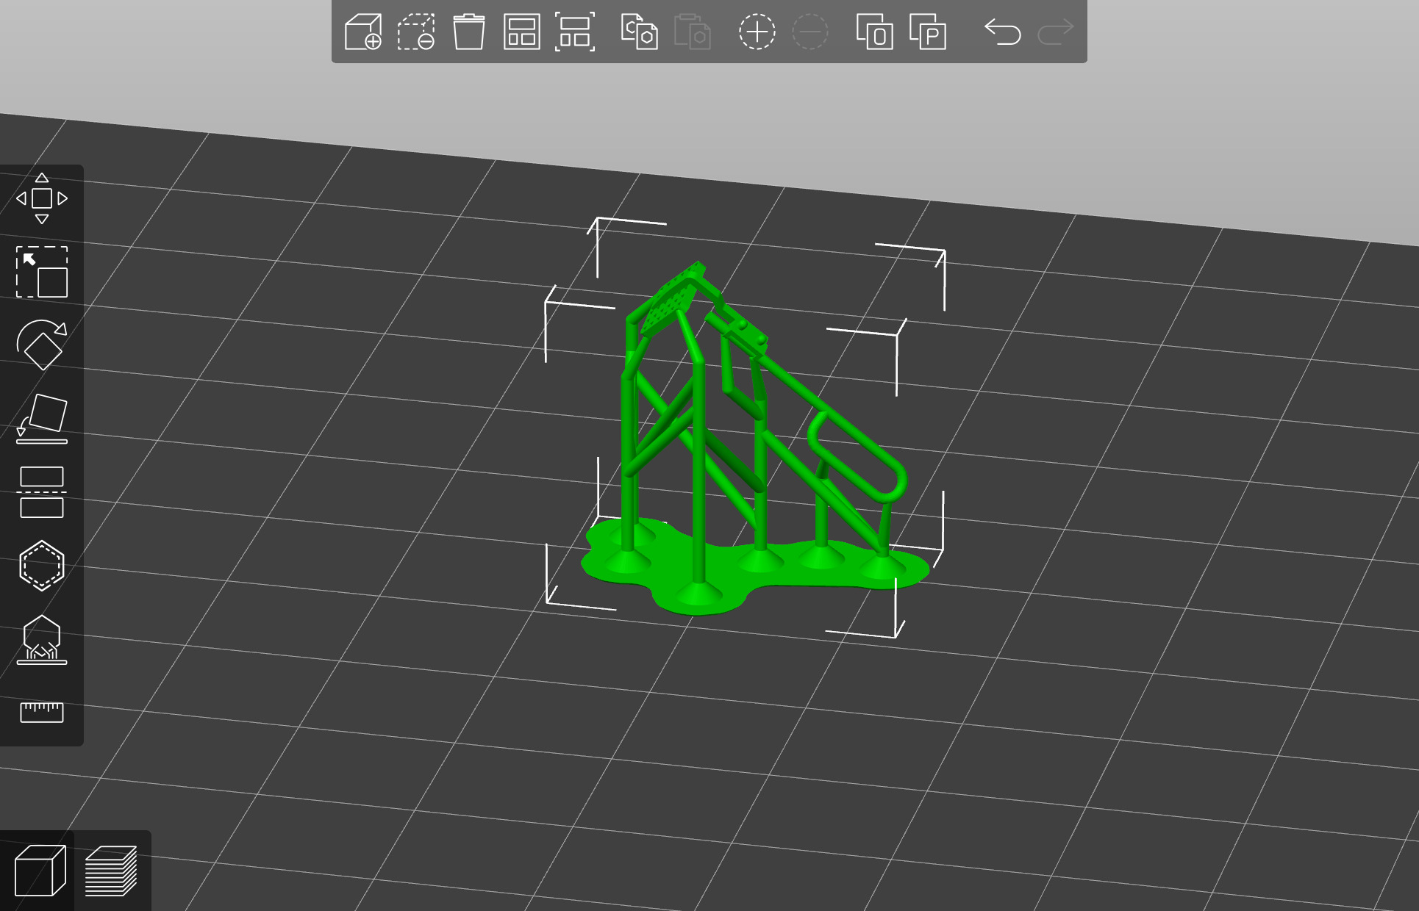
Task: Select the Cut tool with dashed line
Action: pyautogui.click(x=42, y=492)
